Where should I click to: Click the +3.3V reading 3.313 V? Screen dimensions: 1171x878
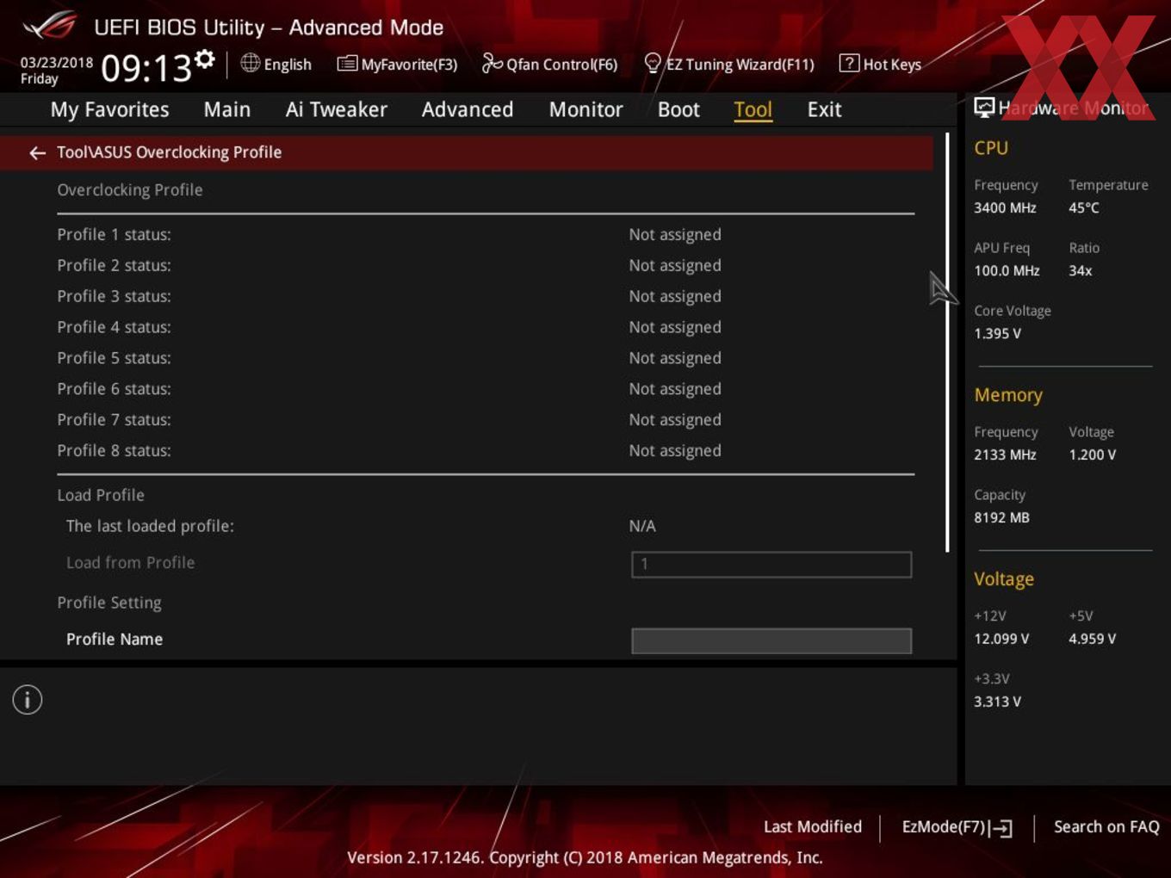point(997,702)
